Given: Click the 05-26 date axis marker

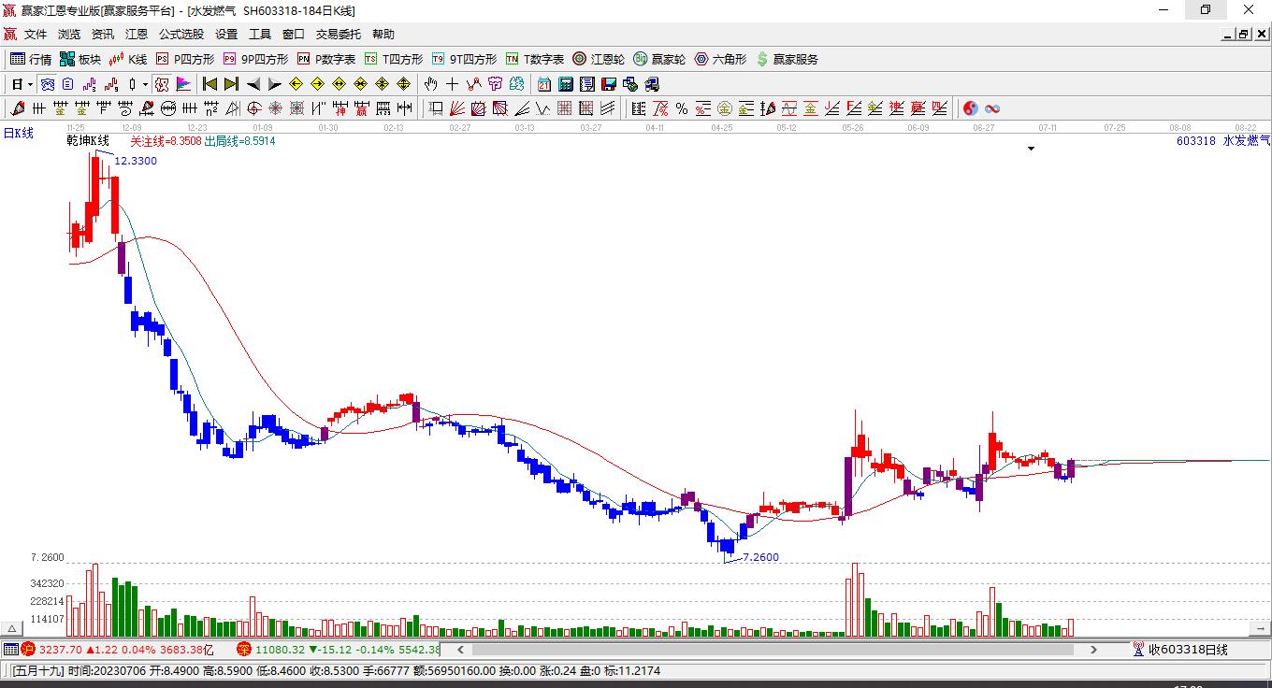Looking at the screenshot, I should click(x=852, y=127).
